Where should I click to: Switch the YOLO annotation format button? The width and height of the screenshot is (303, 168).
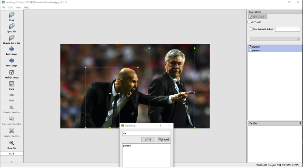point(12,95)
